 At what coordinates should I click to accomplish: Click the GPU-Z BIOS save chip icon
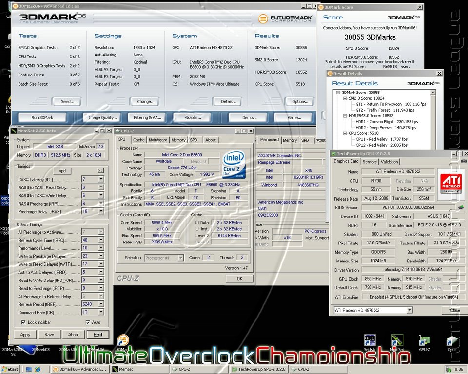point(461,206)
